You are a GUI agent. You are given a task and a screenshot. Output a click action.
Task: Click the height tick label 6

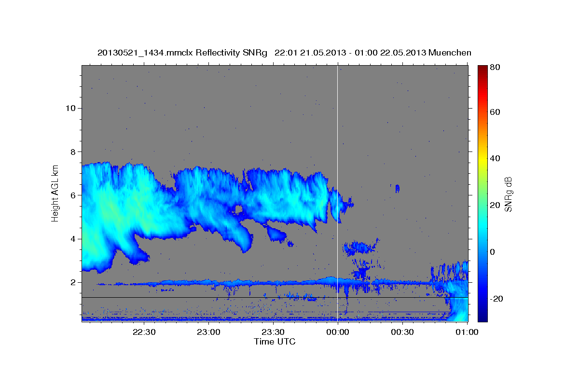(x=72, y=195)
